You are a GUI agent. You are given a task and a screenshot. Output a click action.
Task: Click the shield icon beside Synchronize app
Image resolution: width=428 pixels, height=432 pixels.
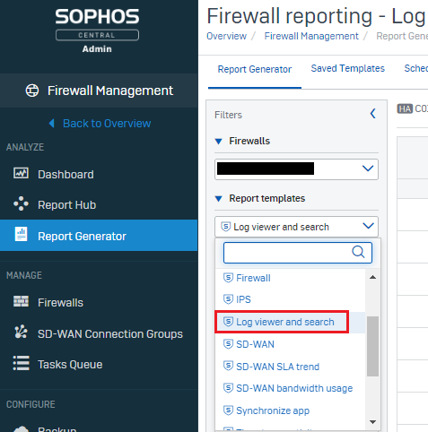coord(228,410)
